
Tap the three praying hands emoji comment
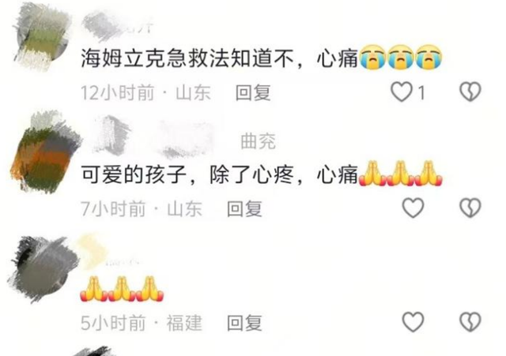point(122,289)
